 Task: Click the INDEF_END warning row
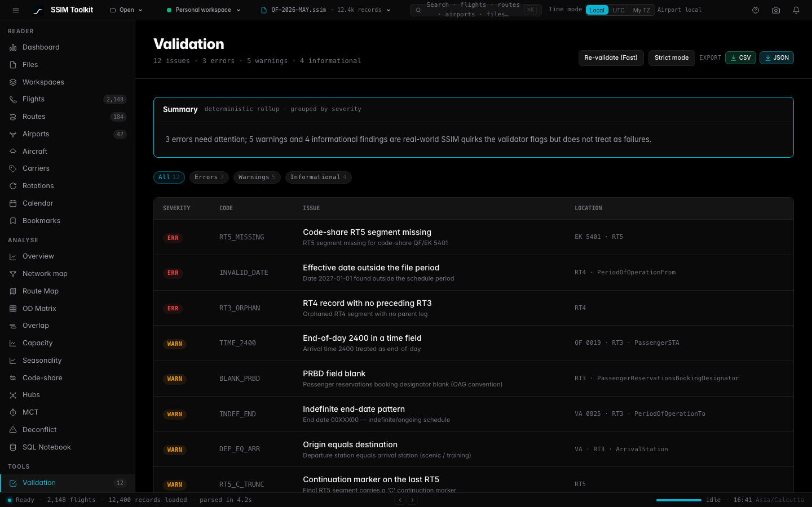pyautogui.click(x=474, y=414)
